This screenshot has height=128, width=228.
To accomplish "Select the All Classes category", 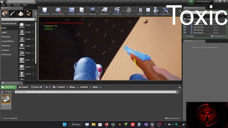I will tap(6, 54).
